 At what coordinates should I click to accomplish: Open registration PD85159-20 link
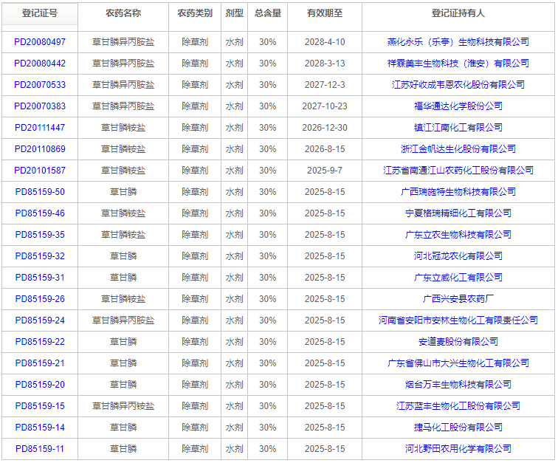[x=40, y=385]
